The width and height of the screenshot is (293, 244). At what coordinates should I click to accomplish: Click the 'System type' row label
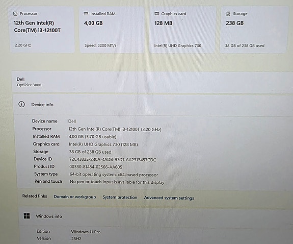(x=46, y=174)
